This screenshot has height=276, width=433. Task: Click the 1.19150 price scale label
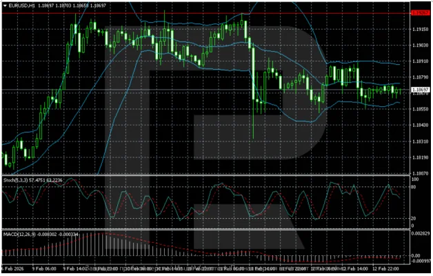pyautogui.click(x=420, y=29)
